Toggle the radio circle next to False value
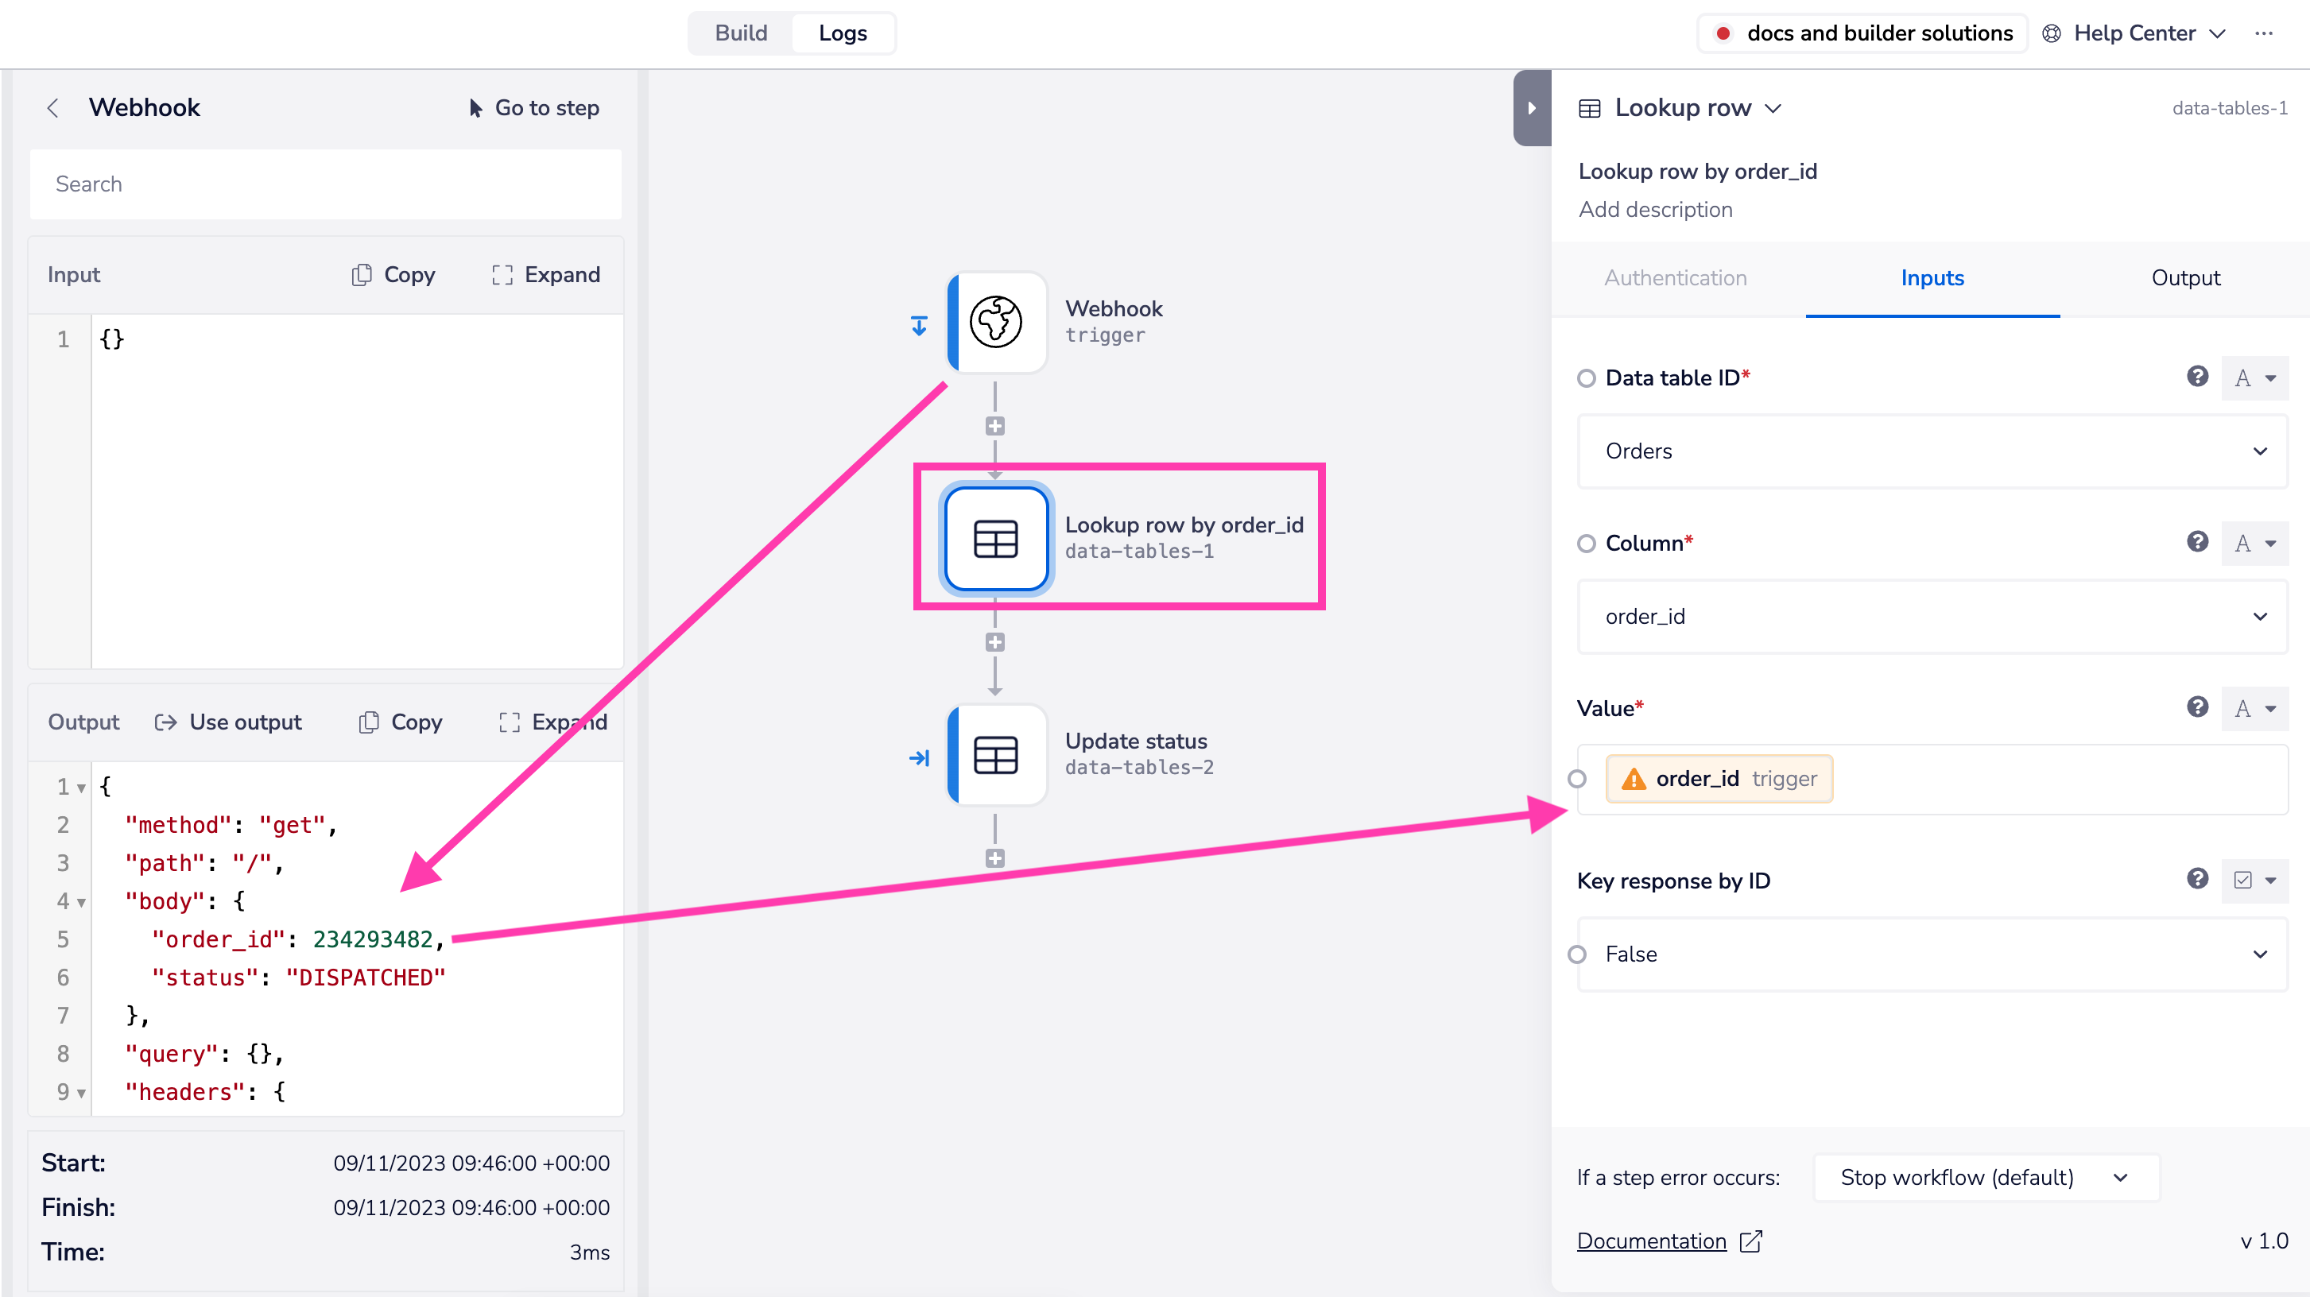The width and height of the screenshot is (2310, 1297). 1576,954
